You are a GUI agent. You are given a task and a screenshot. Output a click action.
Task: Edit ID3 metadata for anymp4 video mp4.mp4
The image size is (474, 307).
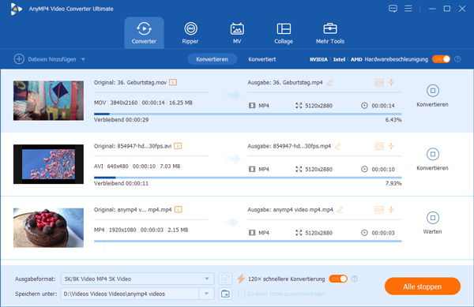[379, 209]
